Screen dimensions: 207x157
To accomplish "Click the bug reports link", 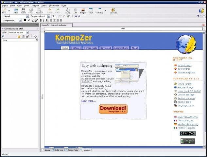I will point(184,69).
